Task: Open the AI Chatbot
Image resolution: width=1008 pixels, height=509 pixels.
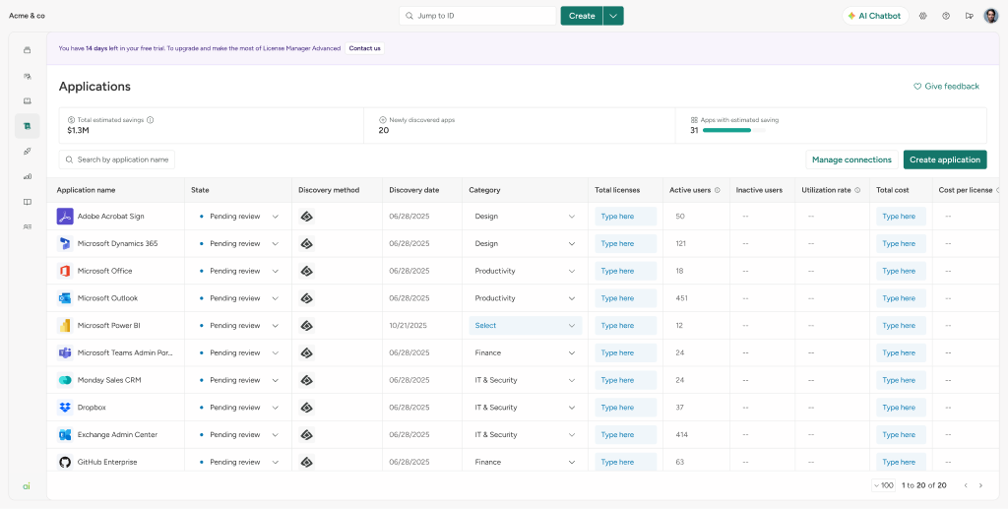Action: [875, 16]
